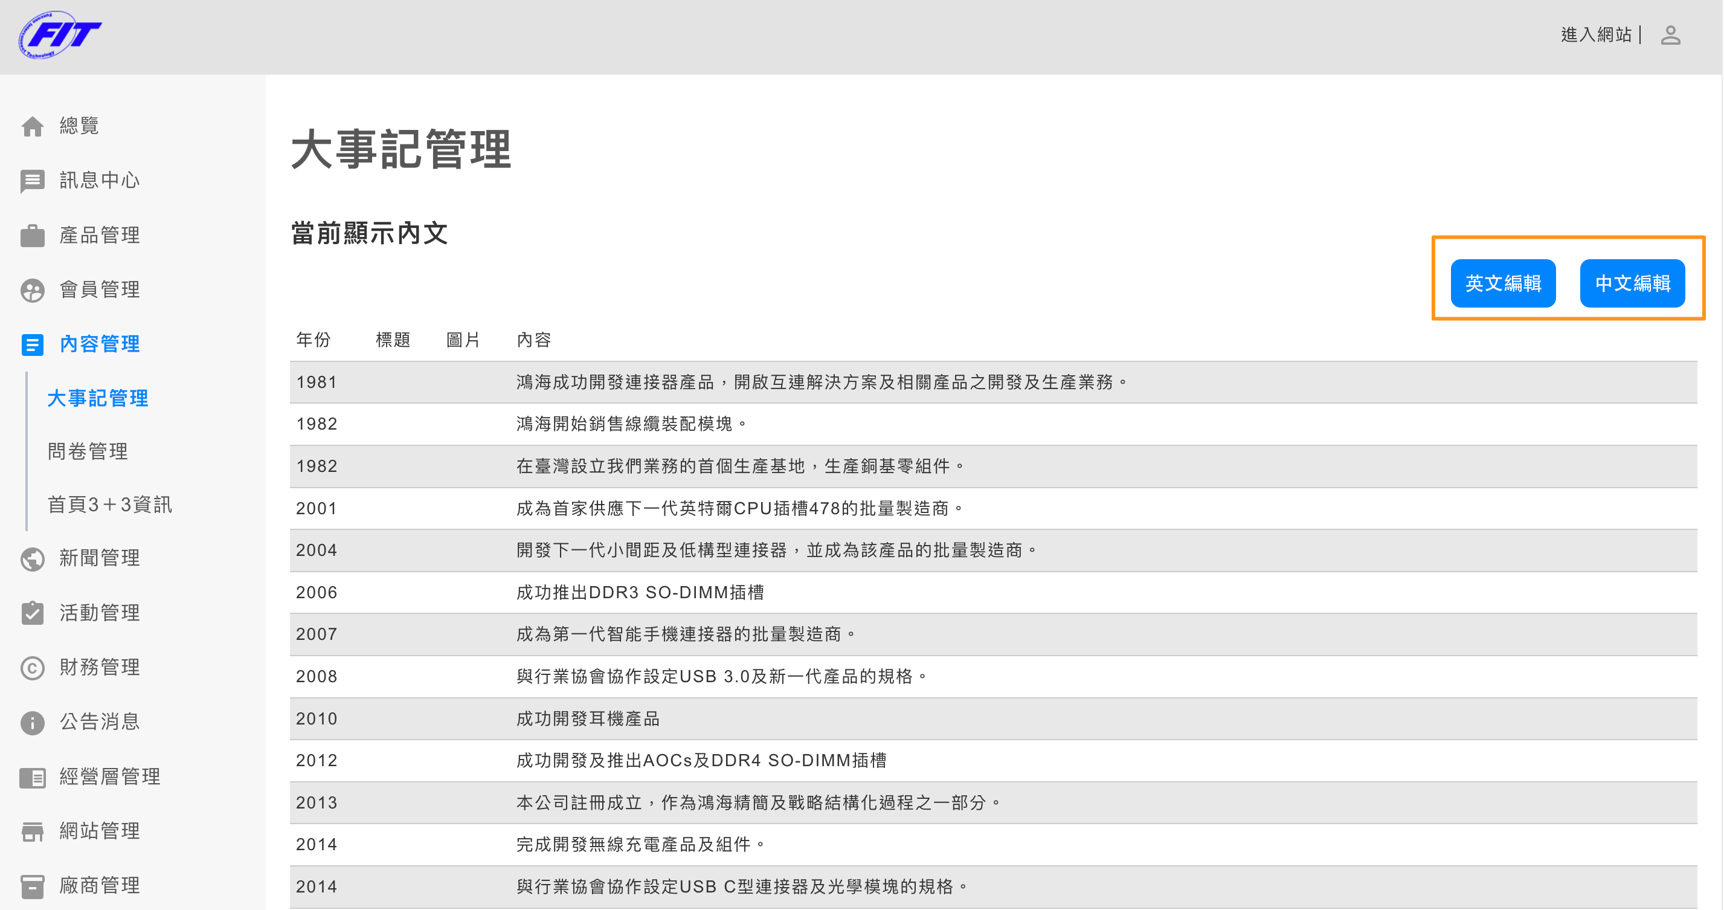1724x910 pixels.
Task: Select the 2014 row about USB C型連接器
Action: [x=993, y=887]
